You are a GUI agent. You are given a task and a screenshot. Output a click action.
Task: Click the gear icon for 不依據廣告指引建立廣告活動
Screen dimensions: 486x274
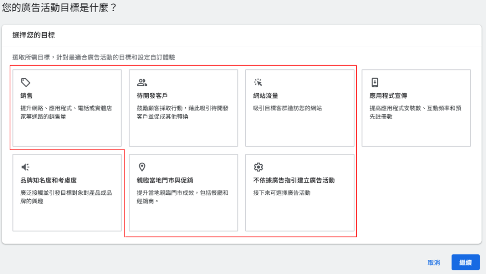pos(258,167)
